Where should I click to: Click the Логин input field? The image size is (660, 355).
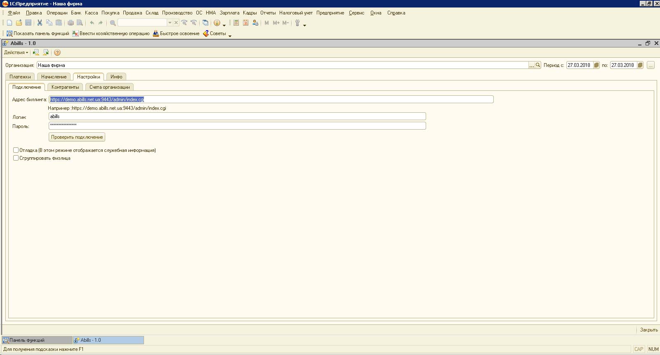237,116
